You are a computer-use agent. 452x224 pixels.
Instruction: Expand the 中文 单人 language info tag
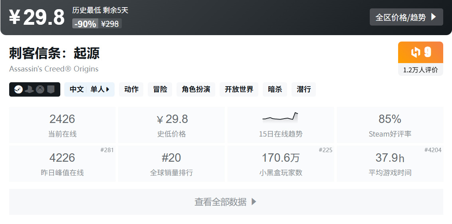(89, 89)
